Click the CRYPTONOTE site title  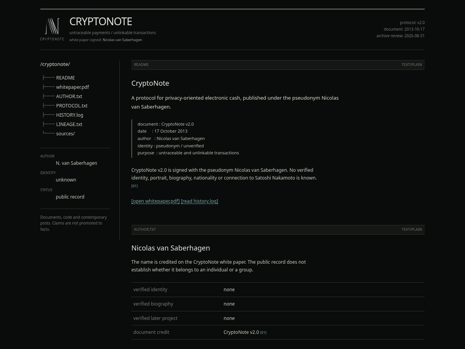pos(101,21)
